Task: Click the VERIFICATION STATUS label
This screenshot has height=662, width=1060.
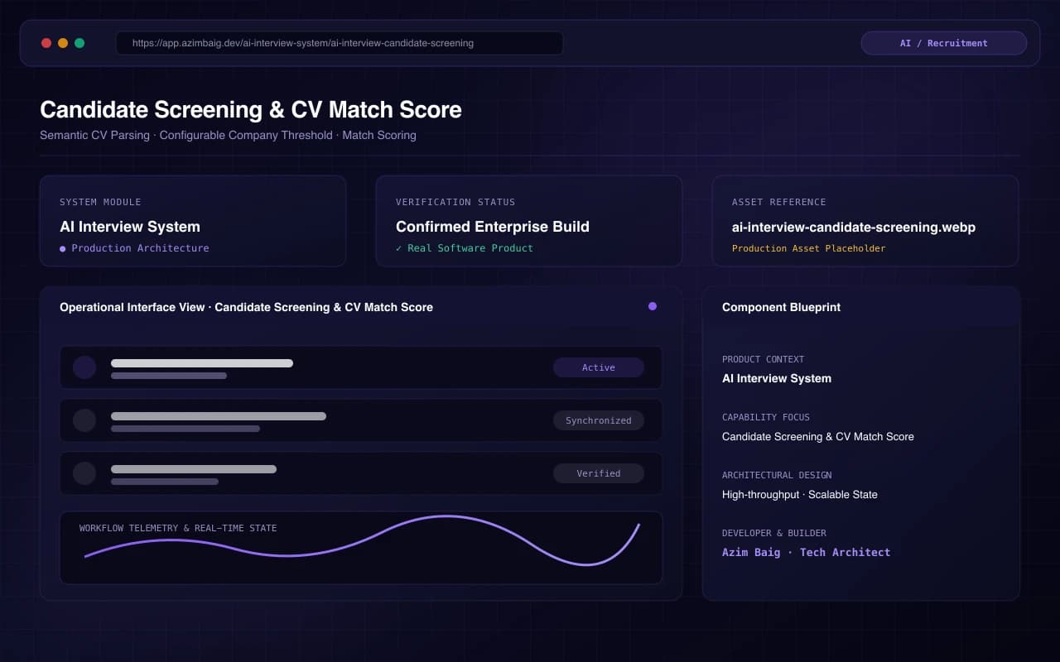Action: click(455, 202)
